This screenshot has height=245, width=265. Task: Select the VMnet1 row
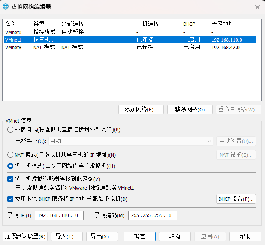tap(130, 40)
